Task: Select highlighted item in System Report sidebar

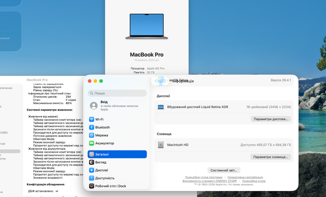Action: click(x=10, y=152)
